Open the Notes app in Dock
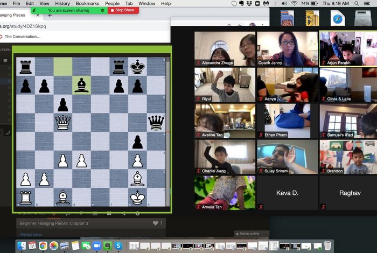Screen dimensions: 377x253 75,246
